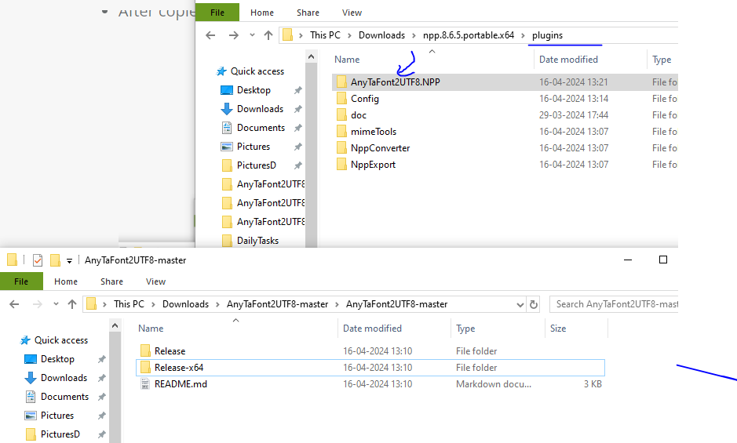Click the back arrow in the plugins window

click(210, 35)
